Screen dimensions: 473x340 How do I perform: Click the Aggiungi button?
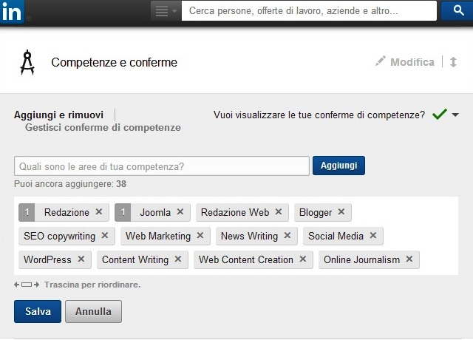point(338,166)
